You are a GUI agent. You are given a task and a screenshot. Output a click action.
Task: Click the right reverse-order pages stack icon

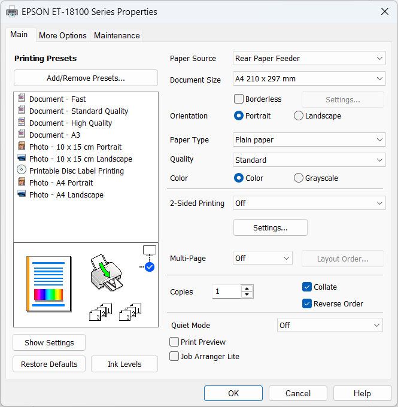click(130, 312)
